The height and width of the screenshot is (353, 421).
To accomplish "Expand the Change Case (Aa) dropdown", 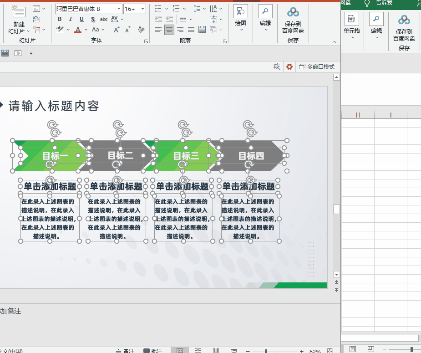I will pos(103,30).
